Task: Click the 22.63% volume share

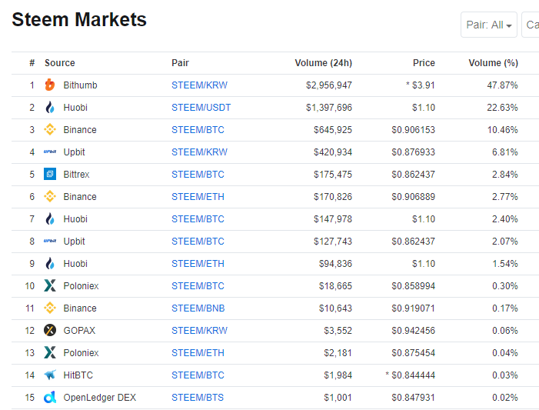Action: [503, 108]
